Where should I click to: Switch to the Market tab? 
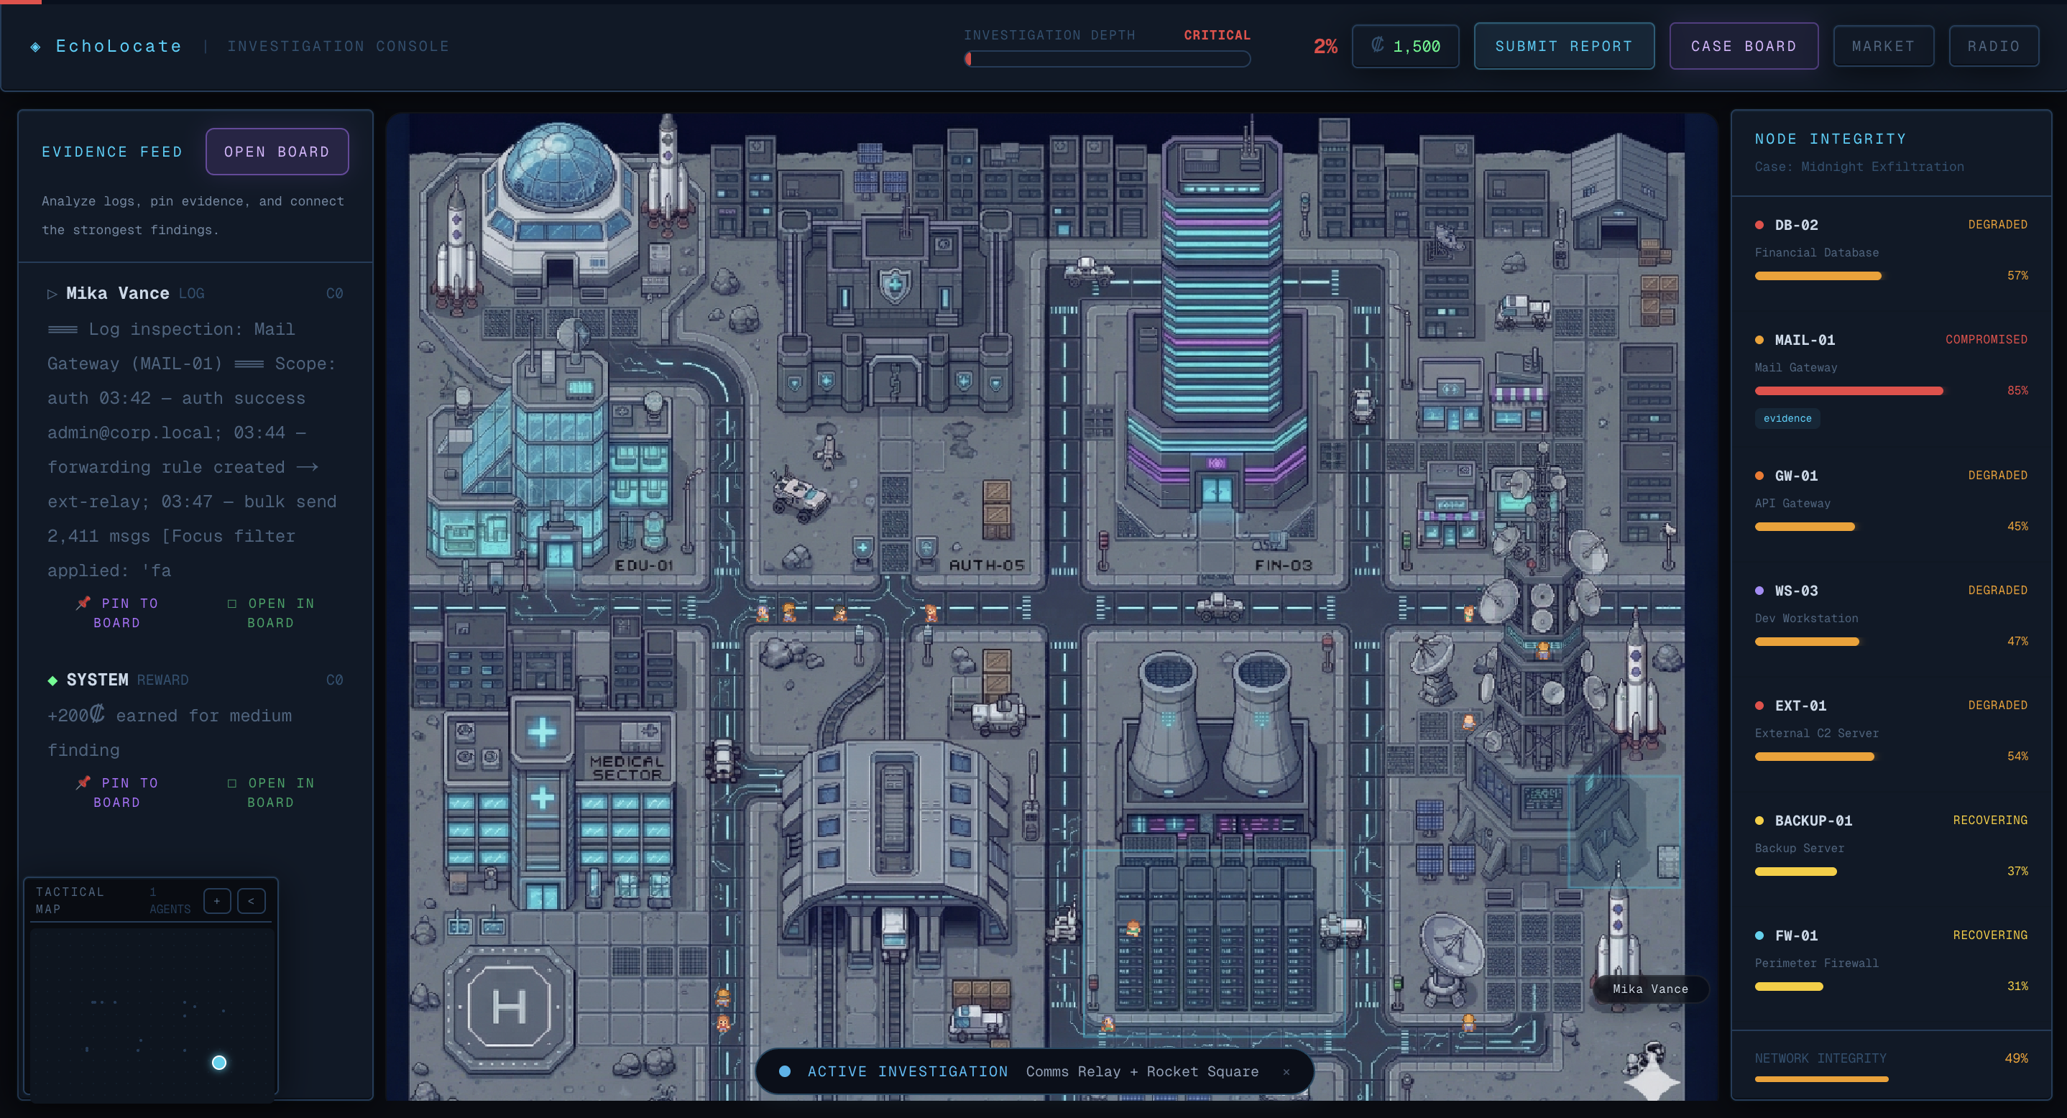(1882, 47)
